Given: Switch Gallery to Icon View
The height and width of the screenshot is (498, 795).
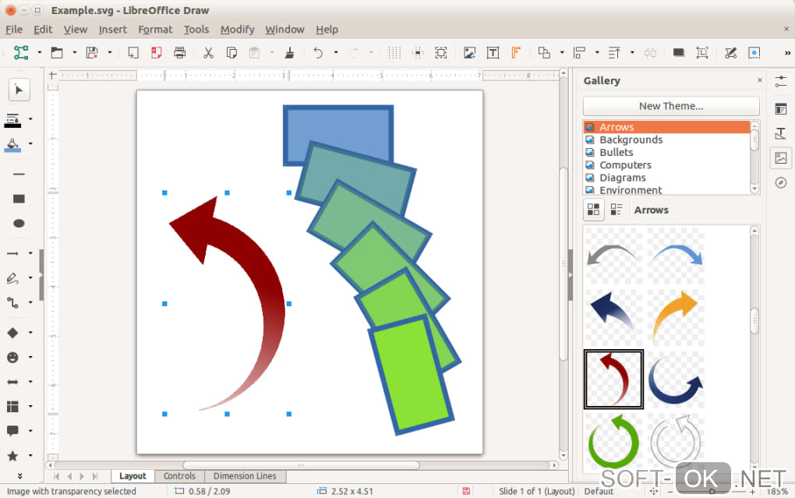Looking at the screenshot, I should click(594, 210).
